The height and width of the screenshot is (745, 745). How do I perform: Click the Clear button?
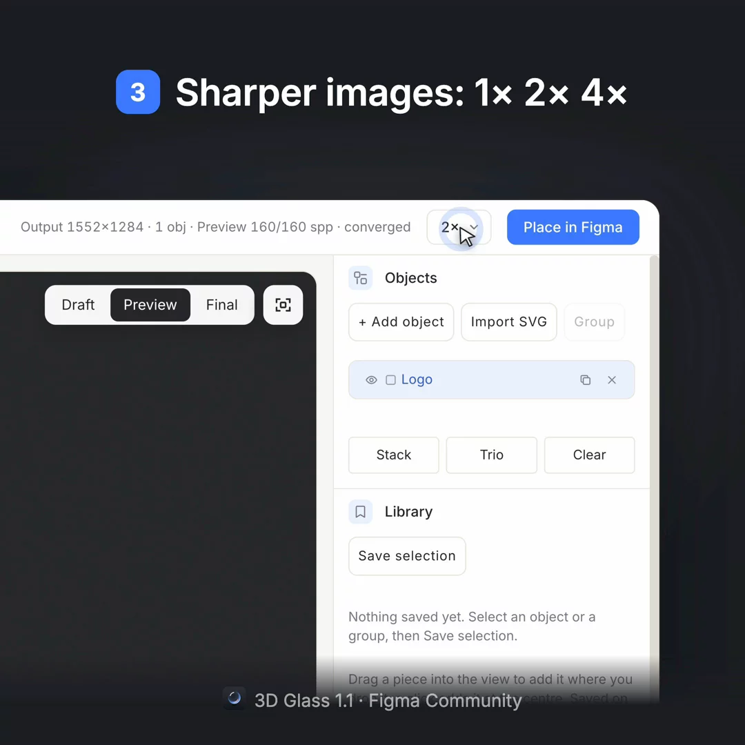click(589, 455)
